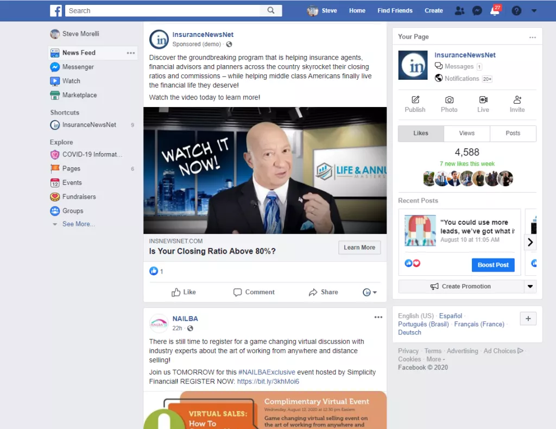This screenshot has height=429, width=556.
Task: View the 7 new likes this week
Action: [467, 164]
